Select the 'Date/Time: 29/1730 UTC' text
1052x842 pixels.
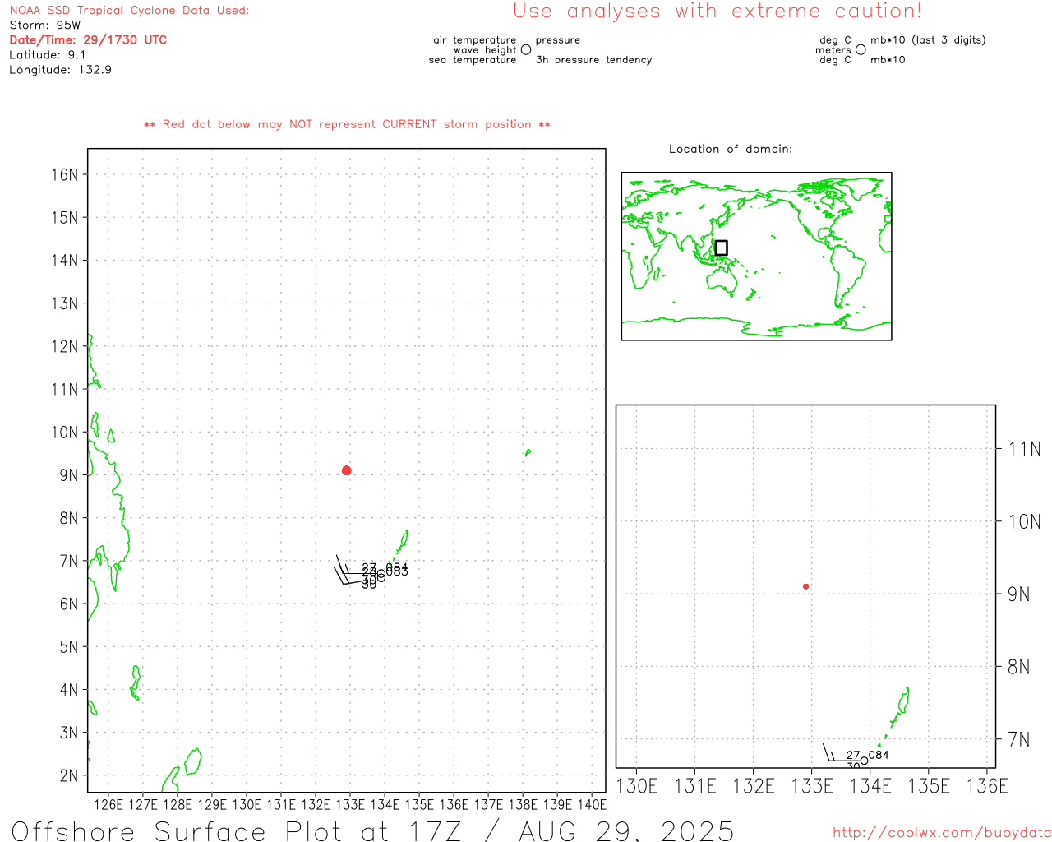click(88, 40)
